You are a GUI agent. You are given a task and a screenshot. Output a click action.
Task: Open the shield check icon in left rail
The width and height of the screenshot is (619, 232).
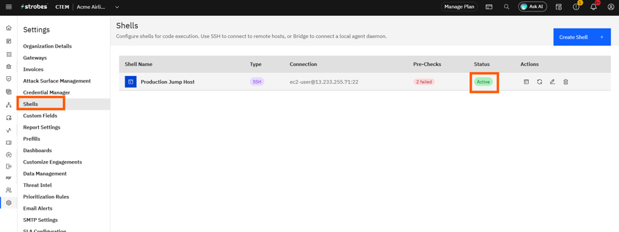(x=9, y=79)
